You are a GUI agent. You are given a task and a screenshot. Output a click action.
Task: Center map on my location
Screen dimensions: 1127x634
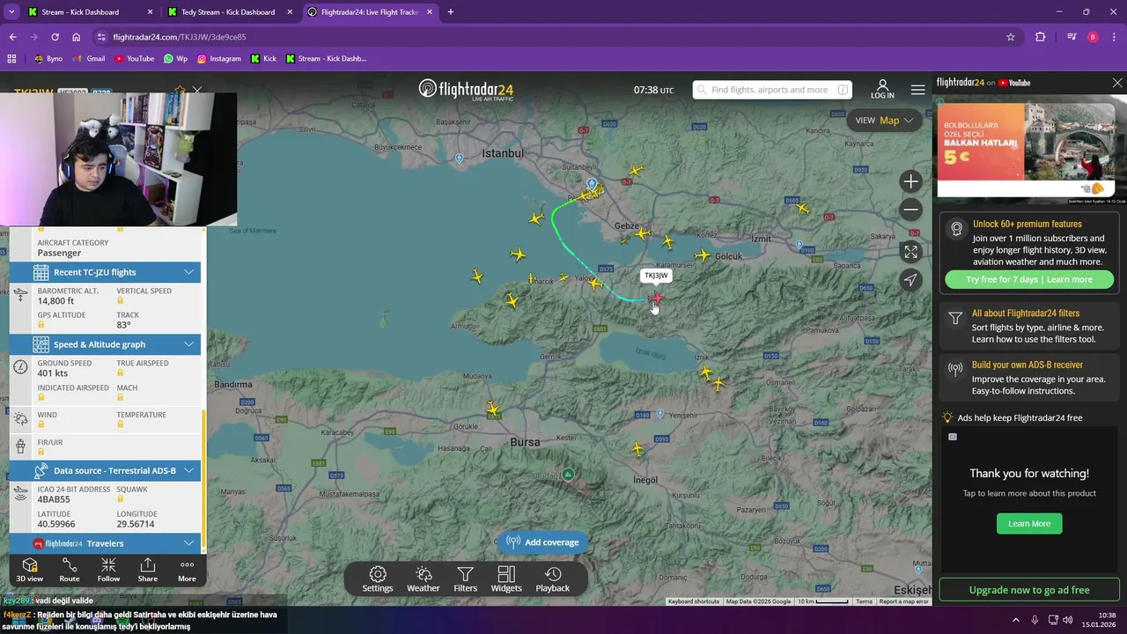tap(910, 280)
